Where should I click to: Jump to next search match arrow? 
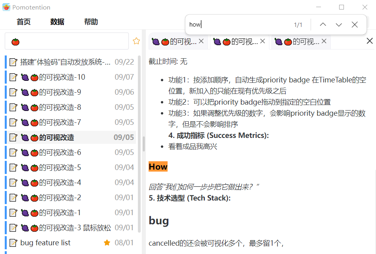point(339,25)
